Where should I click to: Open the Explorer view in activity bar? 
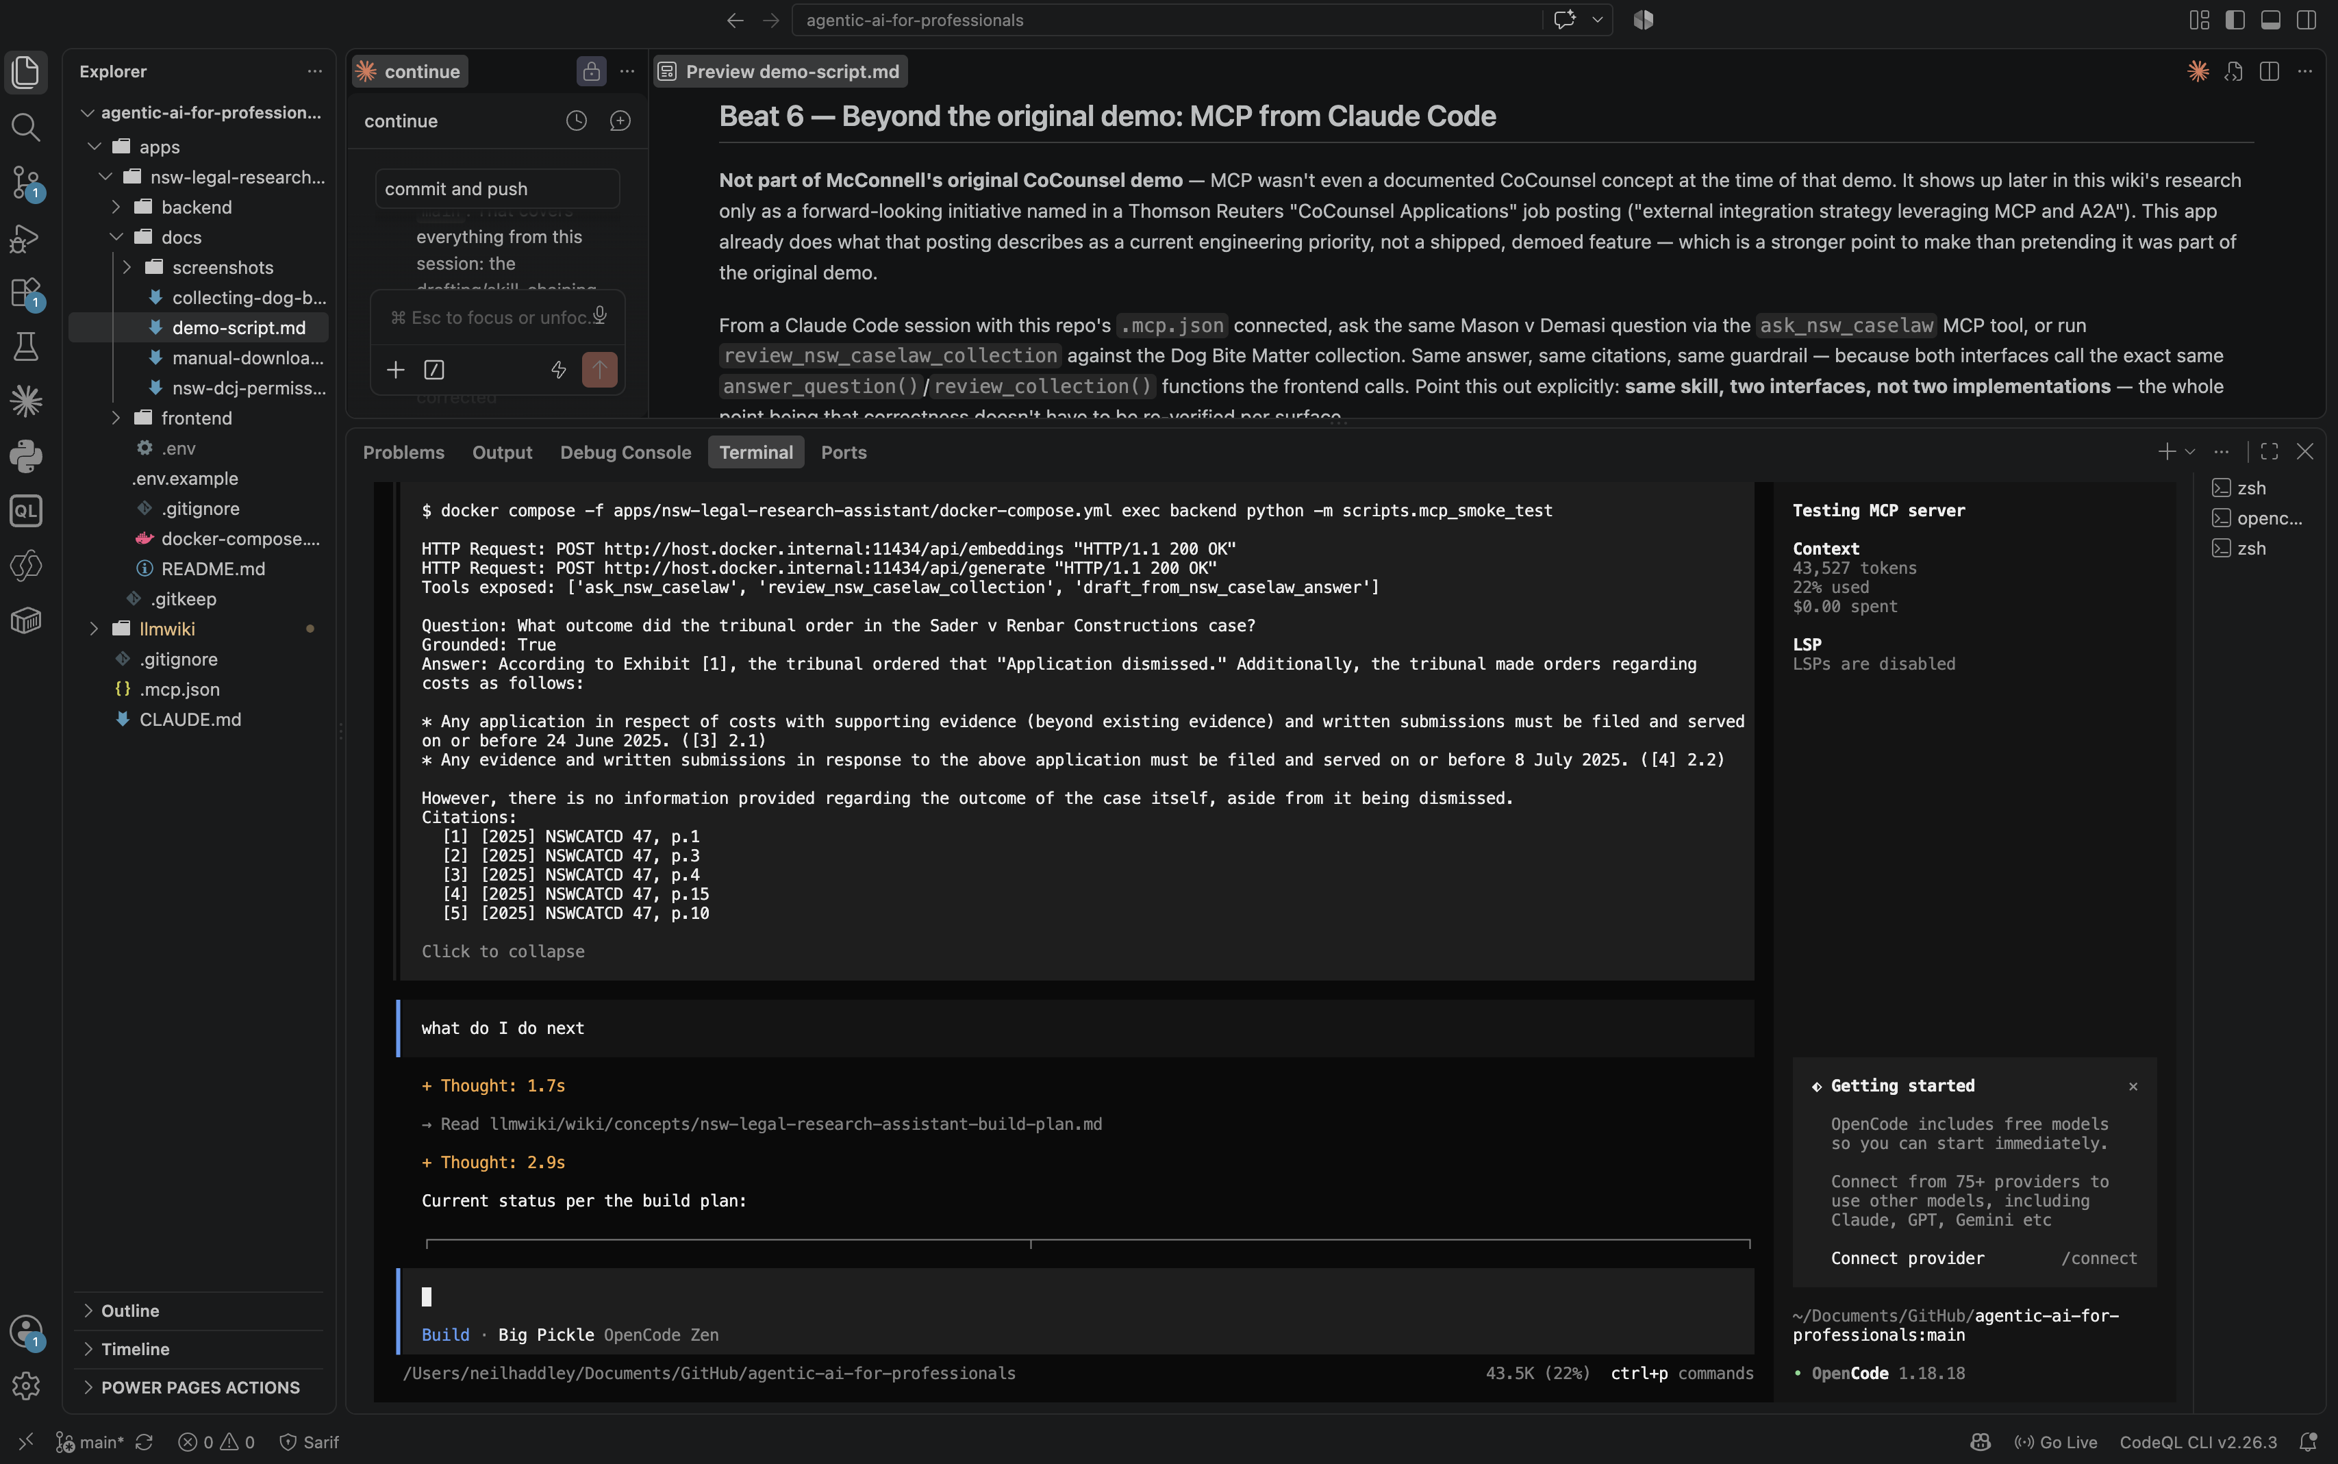coord(26,73)
